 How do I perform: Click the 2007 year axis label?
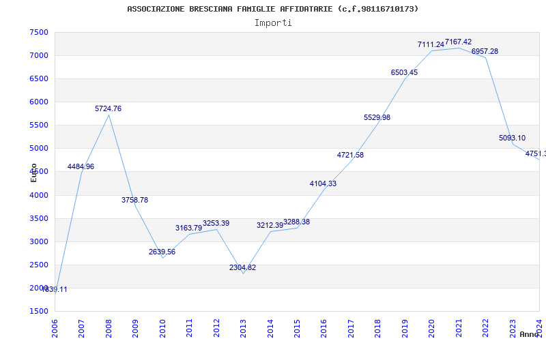(81, 329)
